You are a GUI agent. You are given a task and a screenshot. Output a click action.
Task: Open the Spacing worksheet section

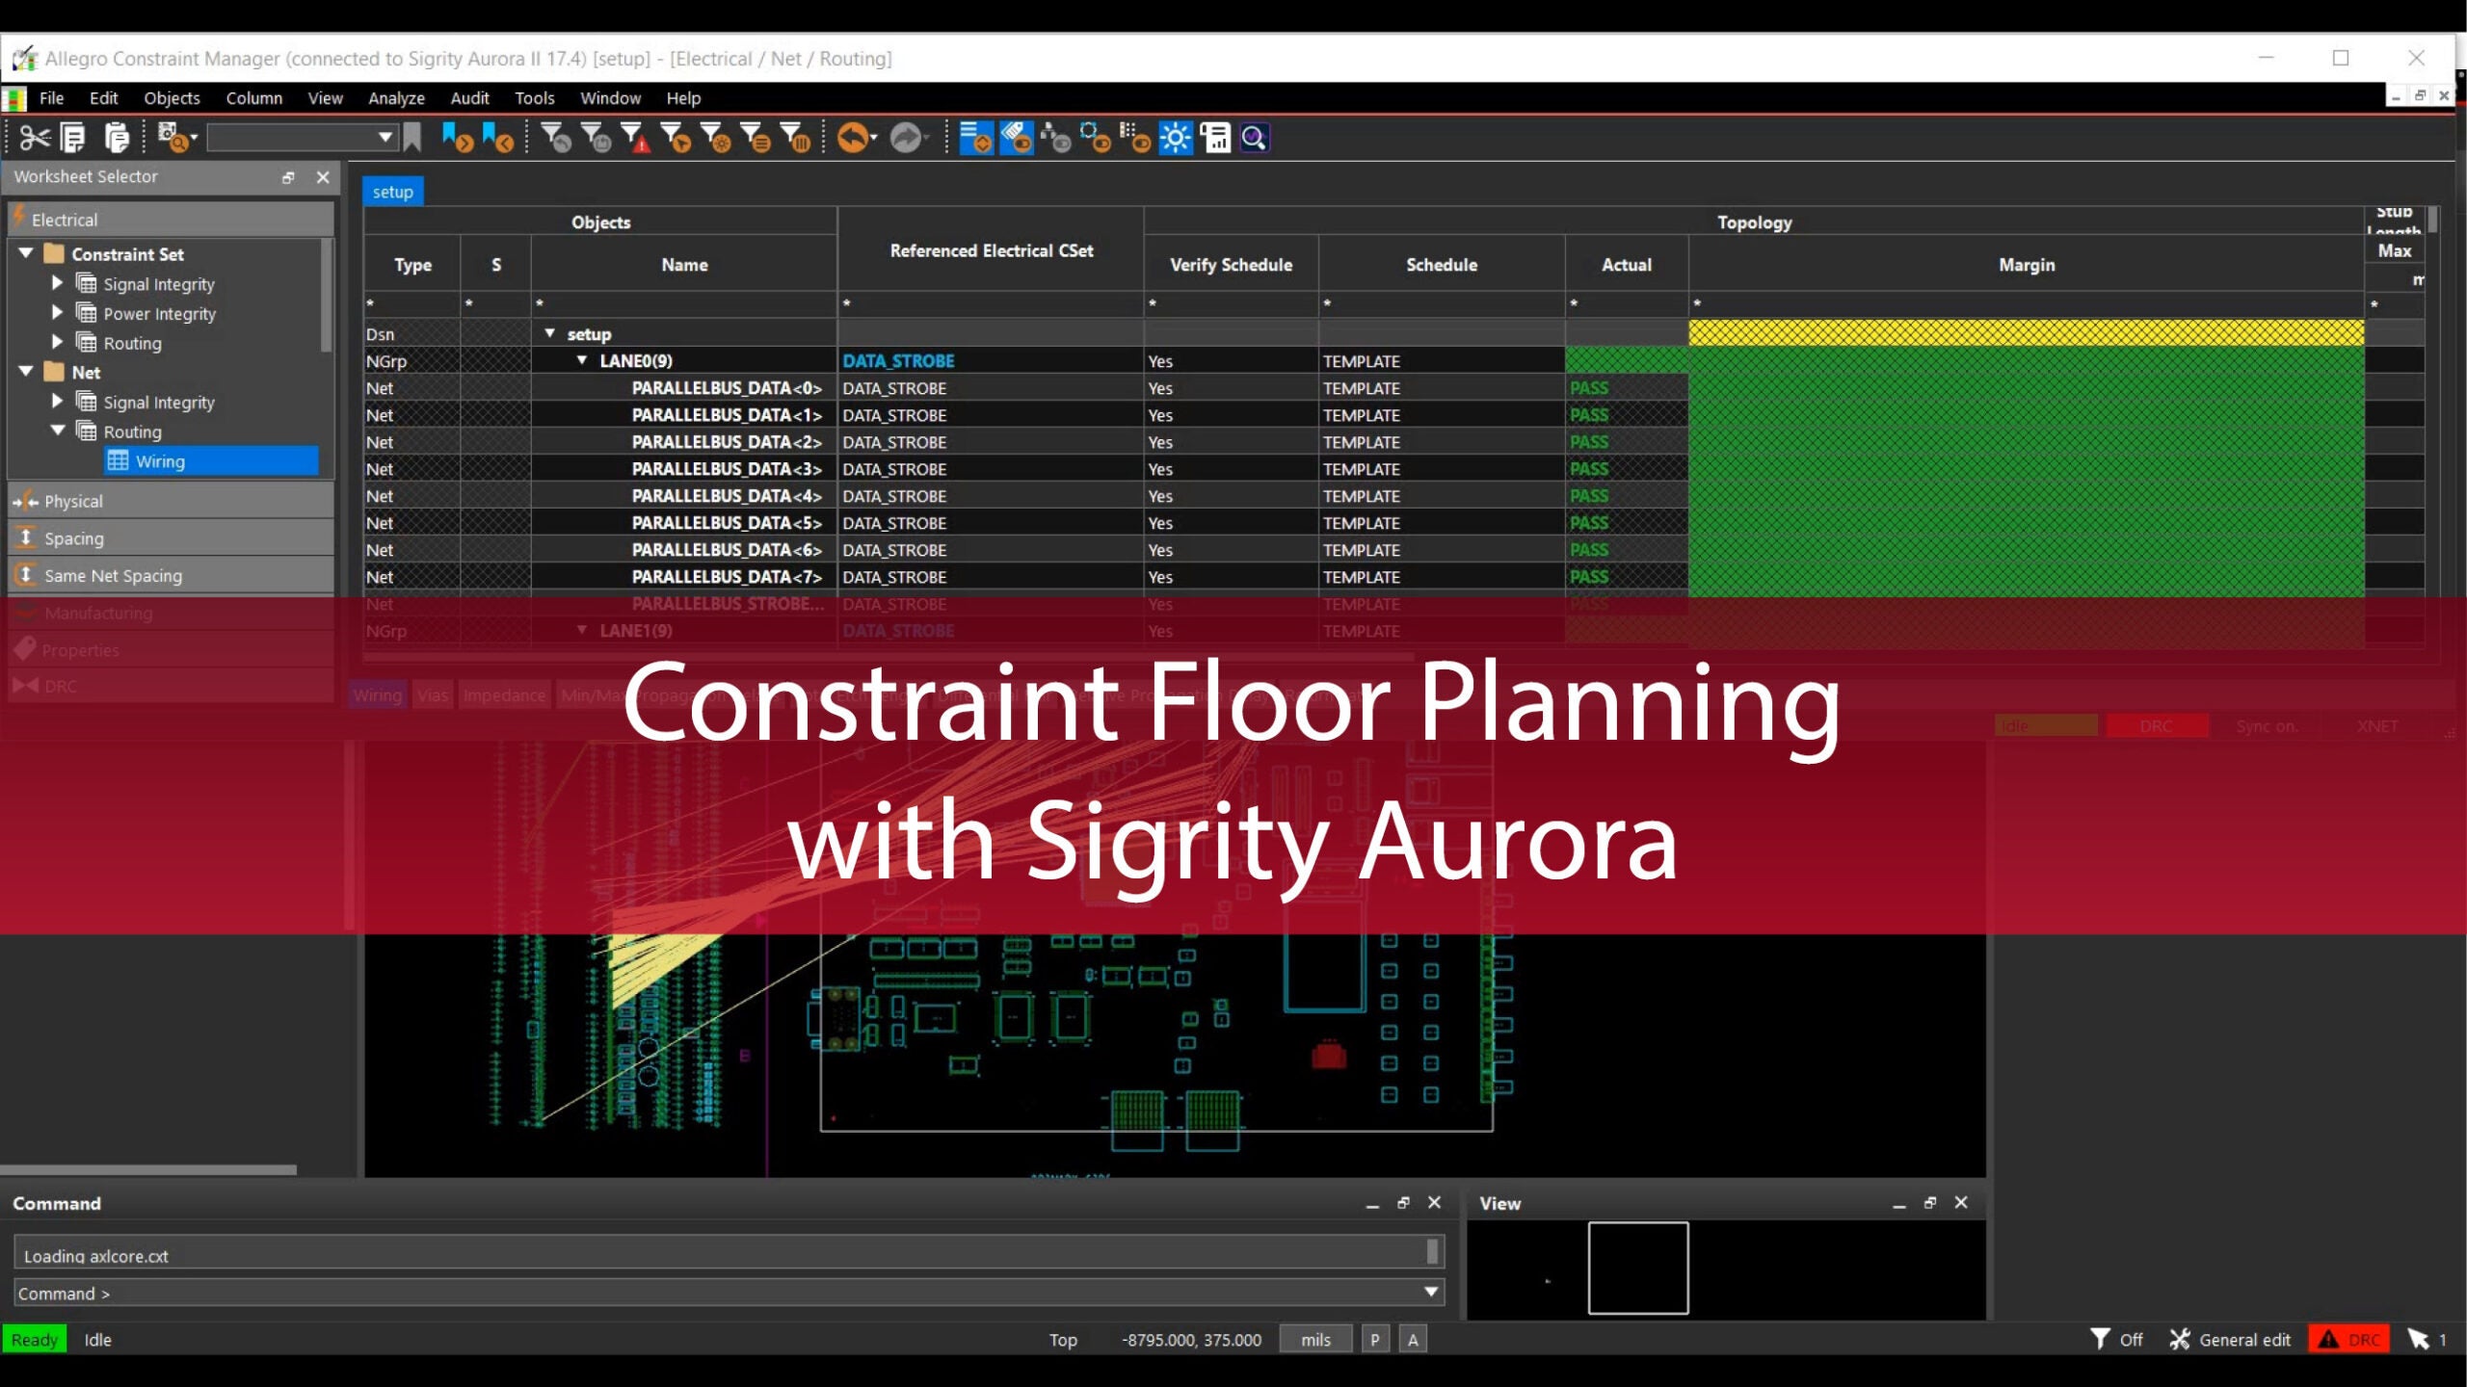coord(171,538)
